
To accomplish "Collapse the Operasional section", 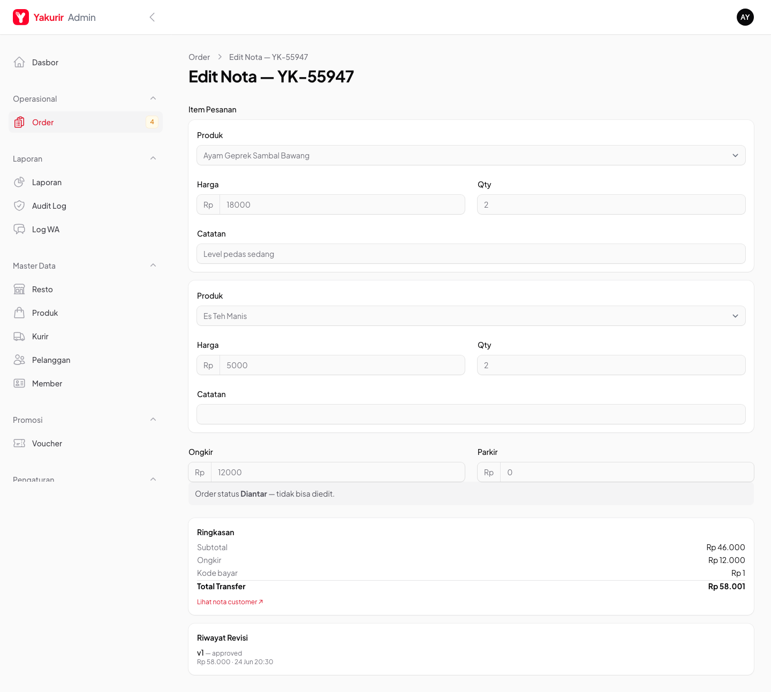I will (x=153, y=98).
